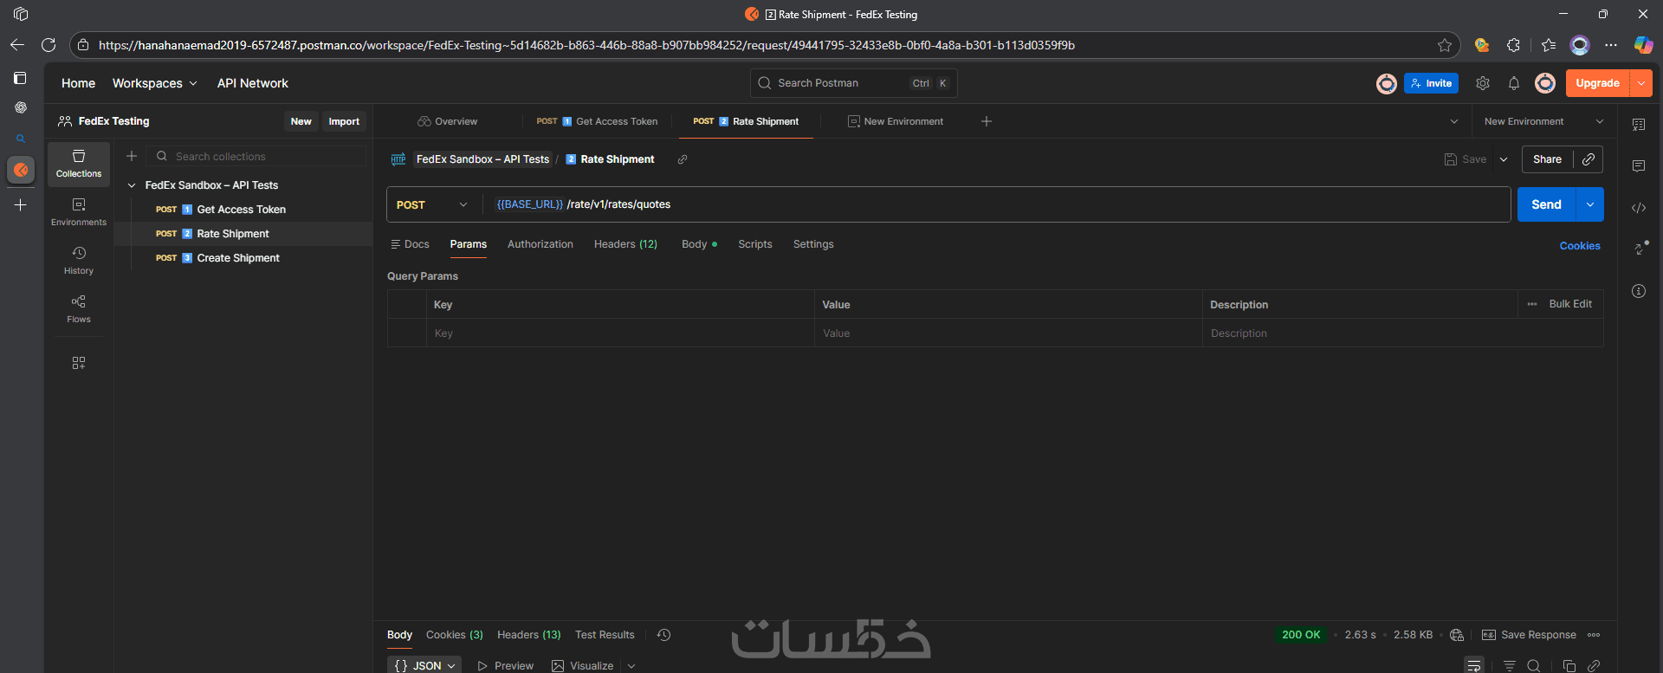Add this page to browser favorites star
The image size is (1663, 673).
(x=1445, y=45)
